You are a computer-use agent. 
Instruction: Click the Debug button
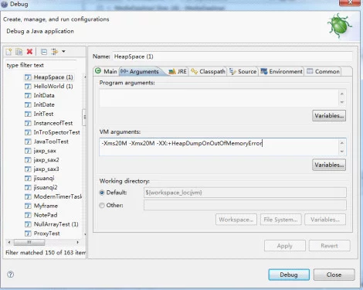pyautogui.click(x=289, y=275)
